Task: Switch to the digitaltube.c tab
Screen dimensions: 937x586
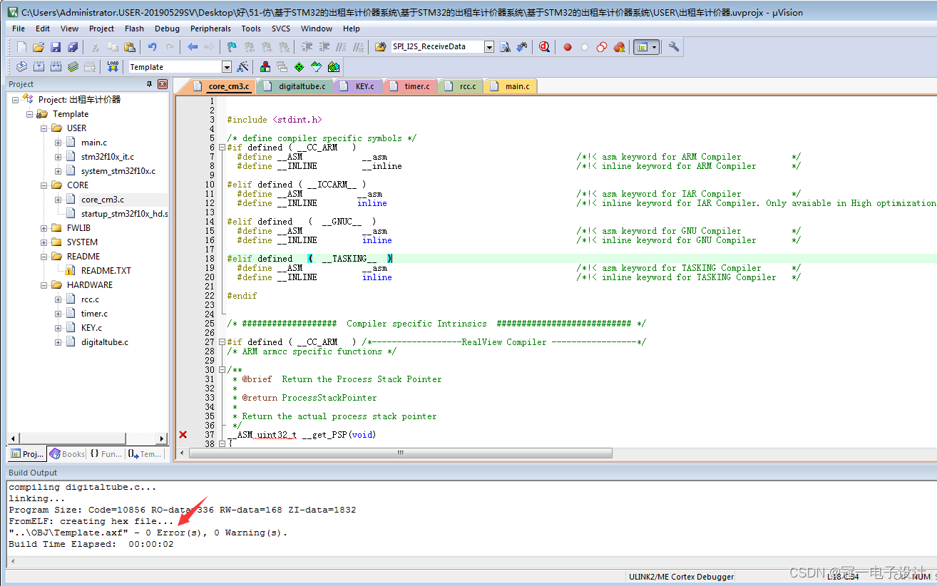Action: 294,86
